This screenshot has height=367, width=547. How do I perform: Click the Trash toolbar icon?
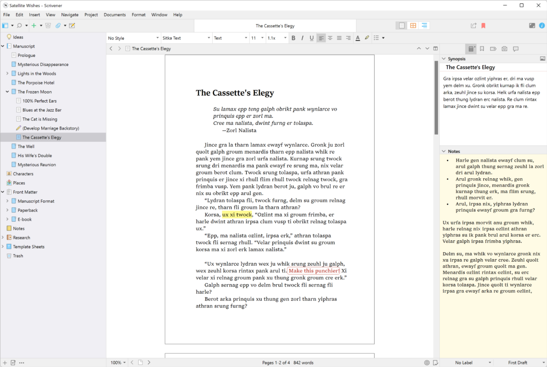click(48, 26)
